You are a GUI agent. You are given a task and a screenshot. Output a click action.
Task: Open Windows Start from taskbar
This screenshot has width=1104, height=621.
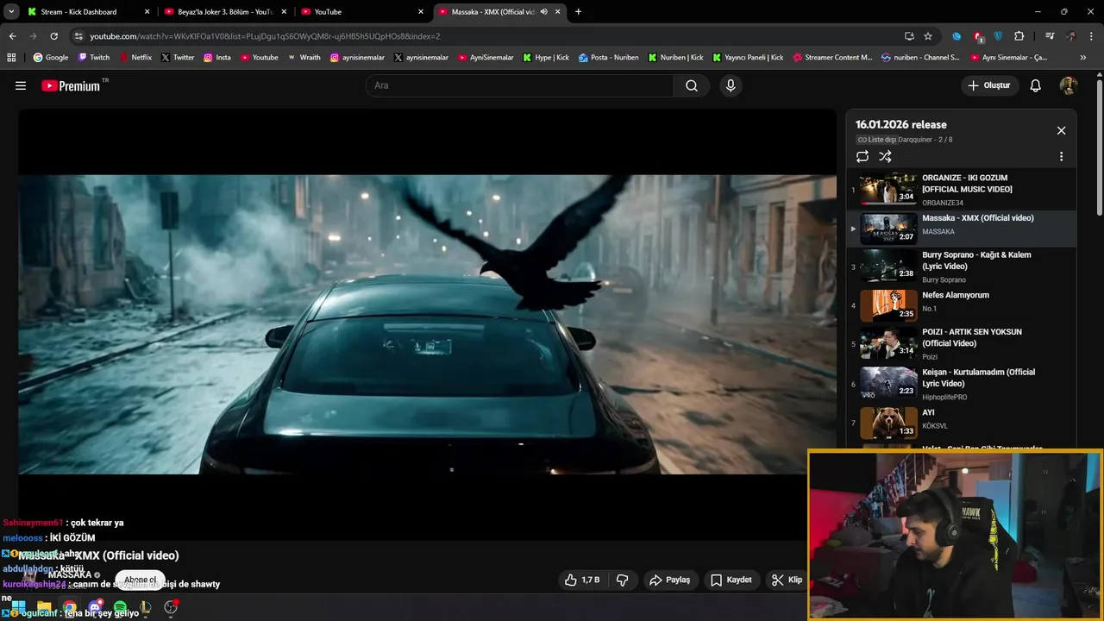pos(18,607)
